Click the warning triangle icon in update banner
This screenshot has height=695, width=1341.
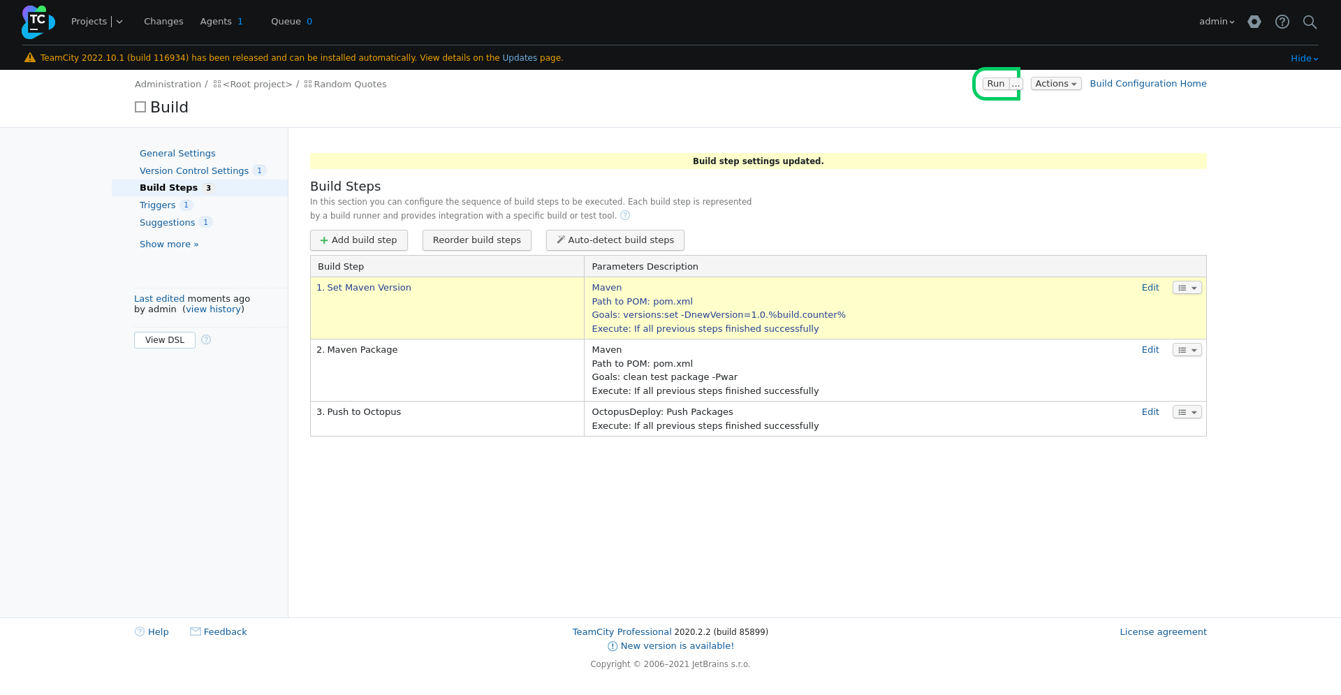(30, 58)
